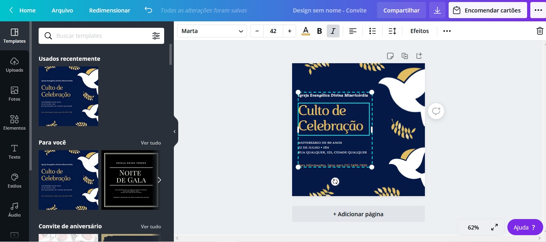Viewport: 546px width, 242px height.
Task: Click the undo arrow icon
Action: [x=148, y=10]
